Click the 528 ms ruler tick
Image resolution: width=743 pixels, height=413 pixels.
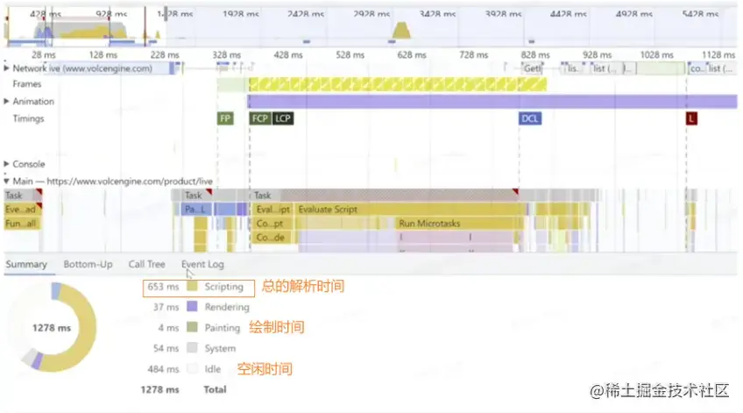350,55
